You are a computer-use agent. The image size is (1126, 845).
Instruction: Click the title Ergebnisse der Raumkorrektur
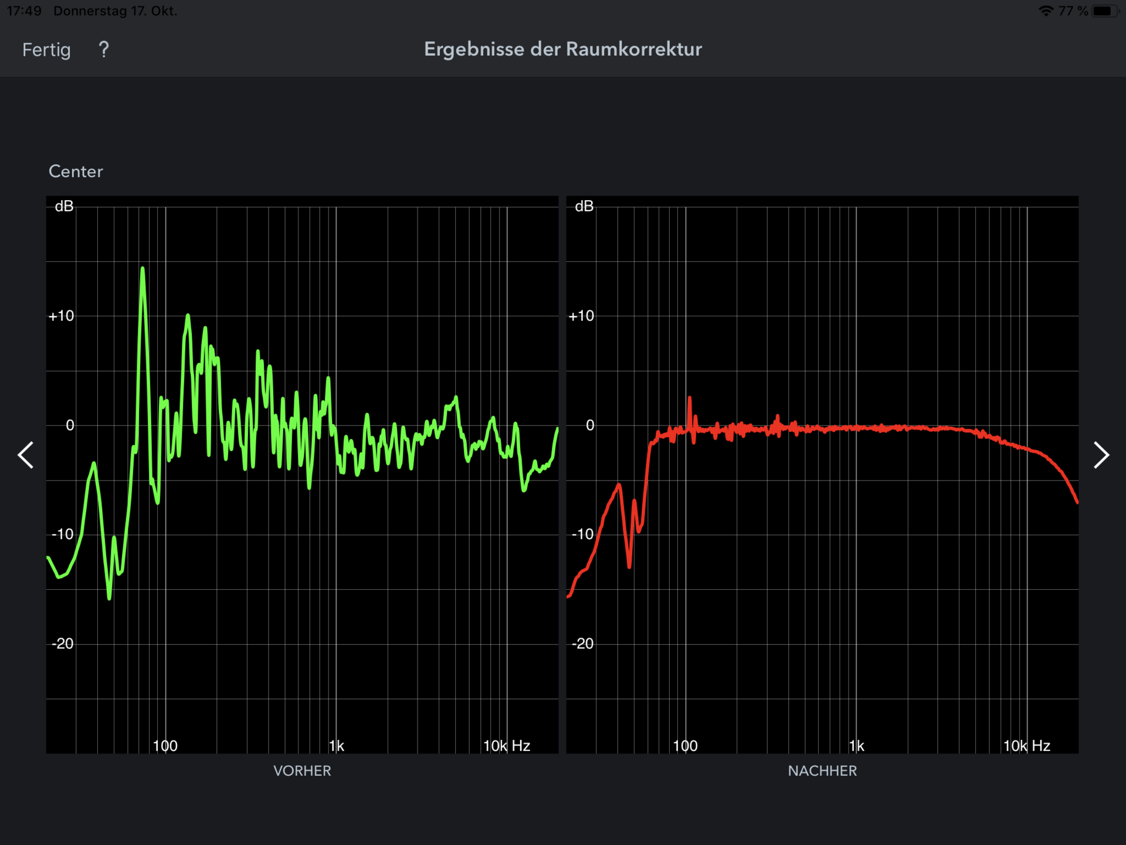click(562, 49)
